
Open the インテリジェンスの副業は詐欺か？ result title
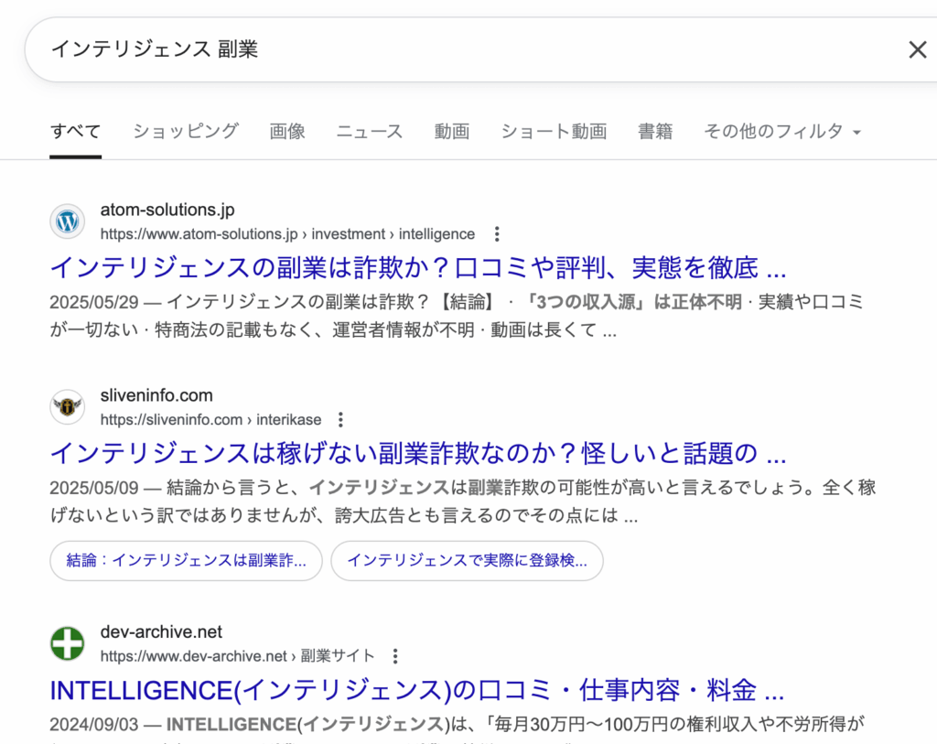click(417, 268)
